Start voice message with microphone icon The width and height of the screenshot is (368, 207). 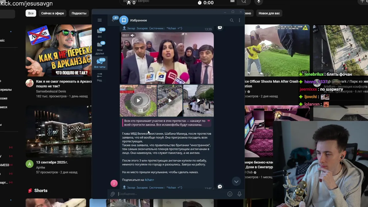pyautogui.click(x=239, y=194)
